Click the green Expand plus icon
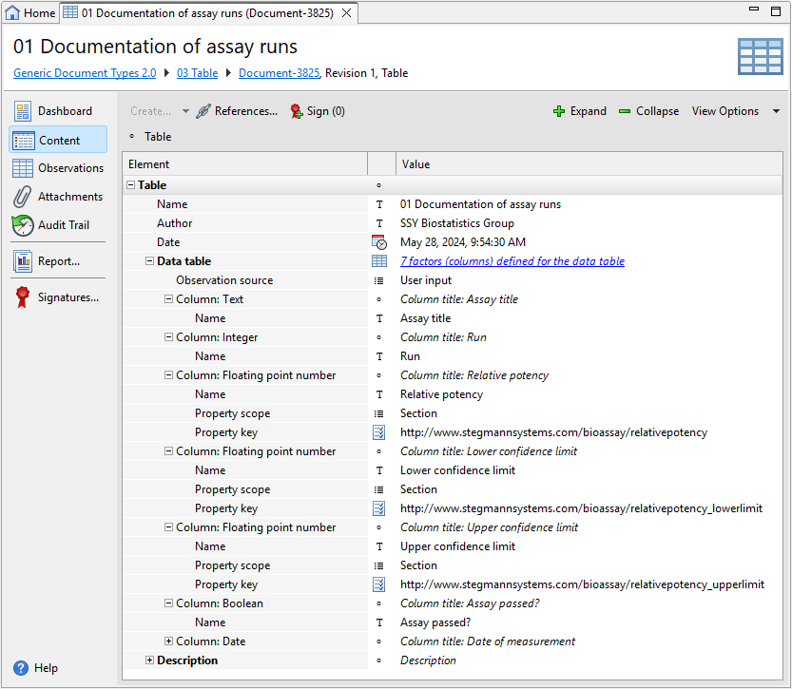Screen dimensions: 792x689 click(559, 111)
